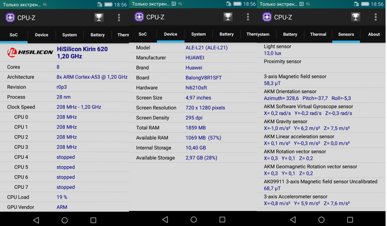Tap the Back navigation button in the right screen

point(293,219)
